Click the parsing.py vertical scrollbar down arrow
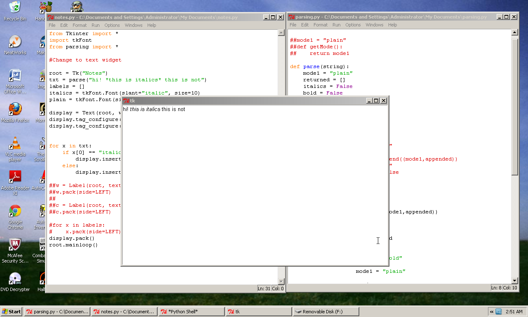The width and height of the screenshot is (528, 317). pos(514,281)
